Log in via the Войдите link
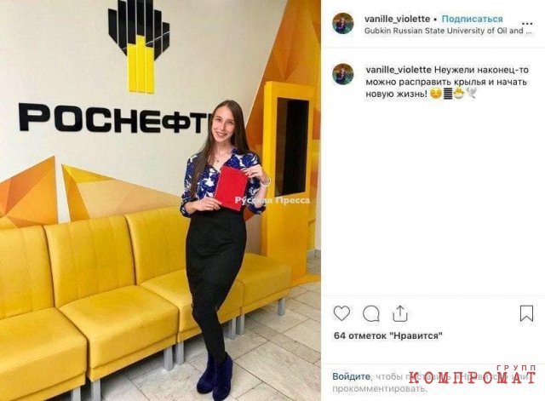The image size is (545, 401). click(x=351, y=376)
